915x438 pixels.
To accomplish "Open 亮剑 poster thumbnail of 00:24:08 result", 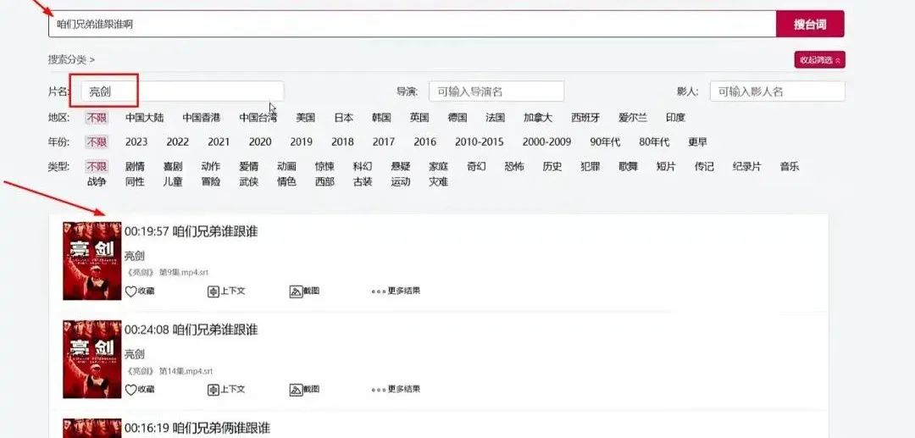I will 92,358.
